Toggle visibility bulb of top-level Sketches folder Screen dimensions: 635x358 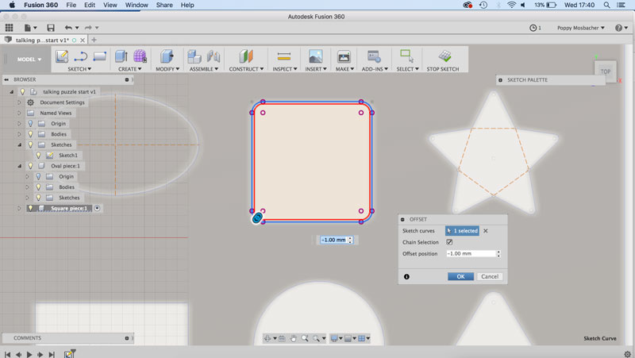pyautogui.click(x=30, y=144)
